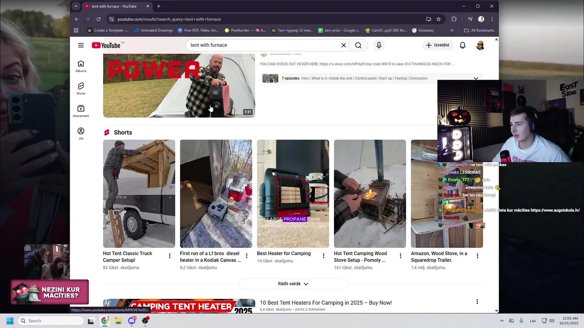This screenshot has width=584, height=328.
Task: Open File Explorer from the taskbar
Action: (118, 321)
